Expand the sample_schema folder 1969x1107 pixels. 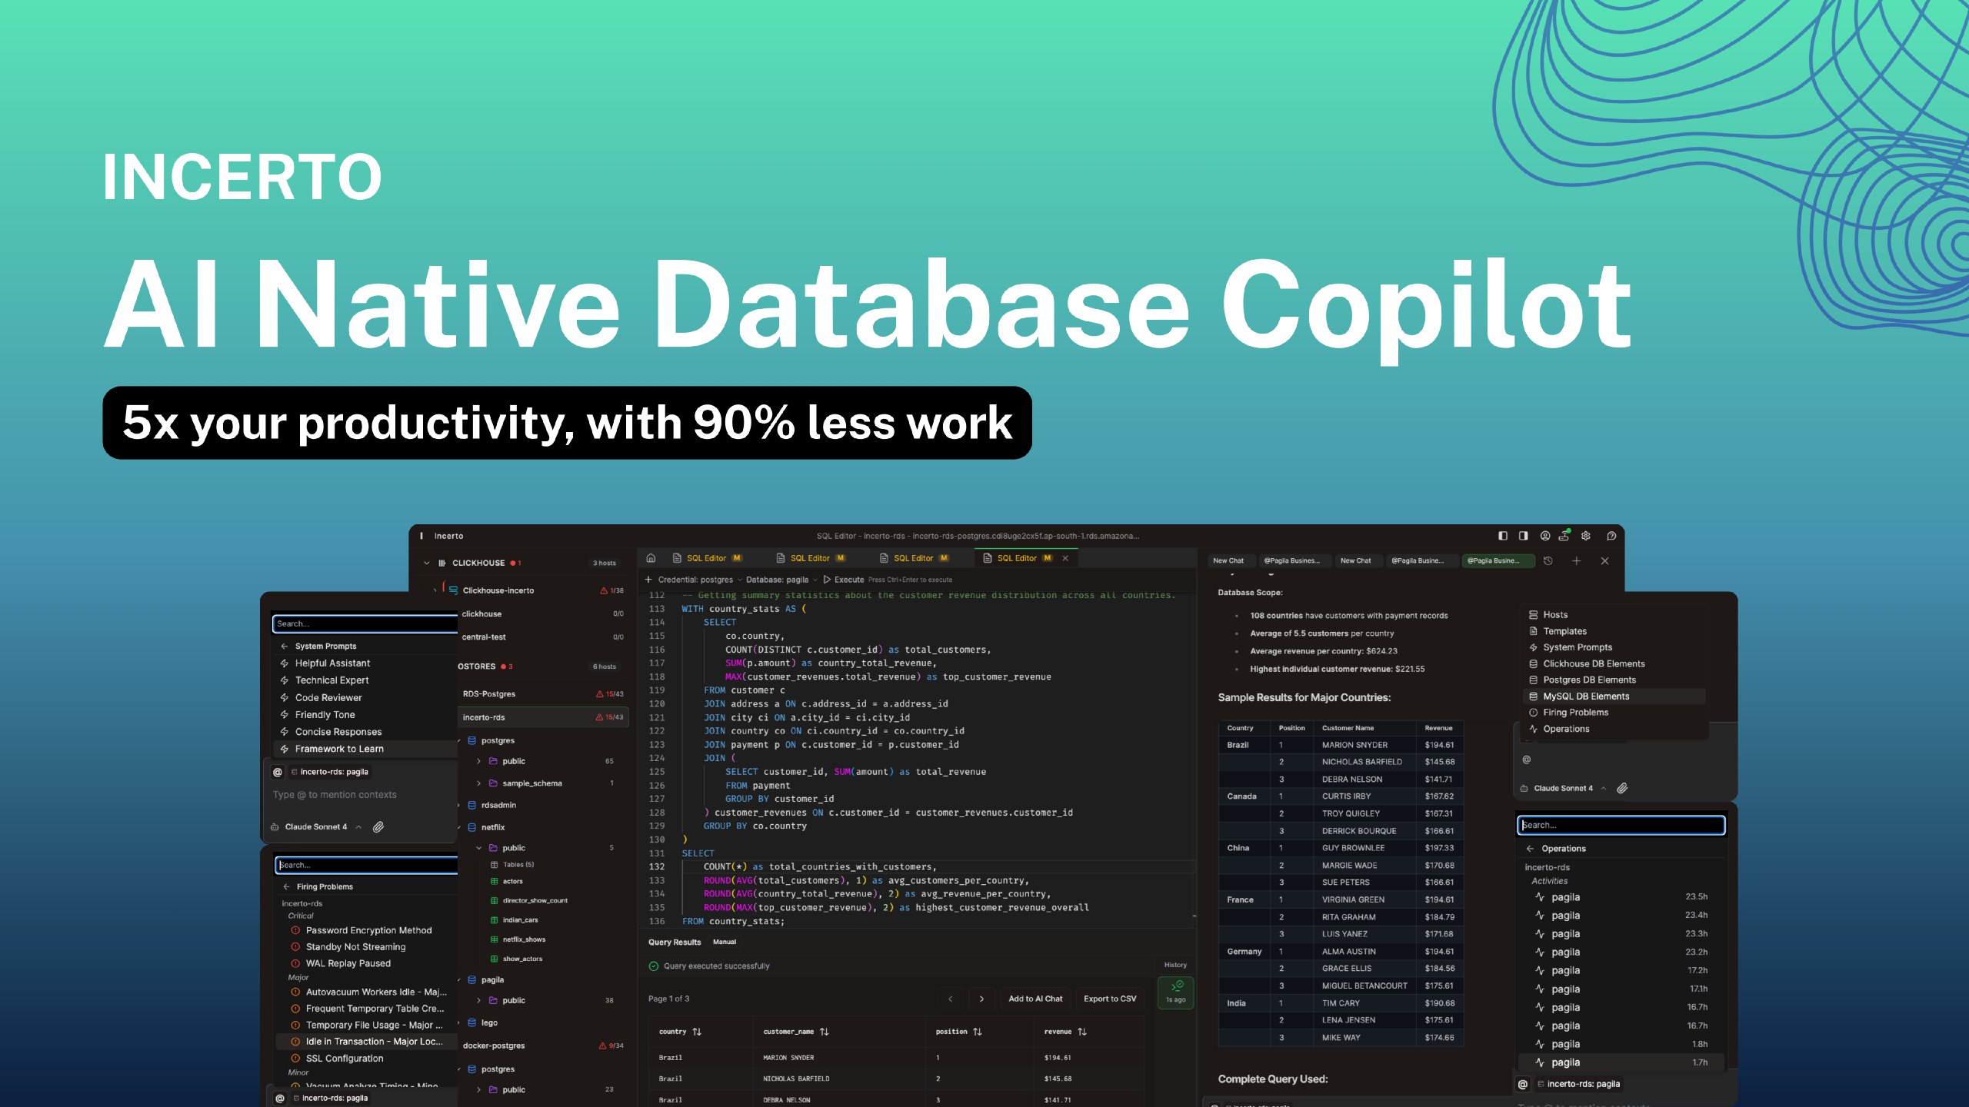[478, 783]
